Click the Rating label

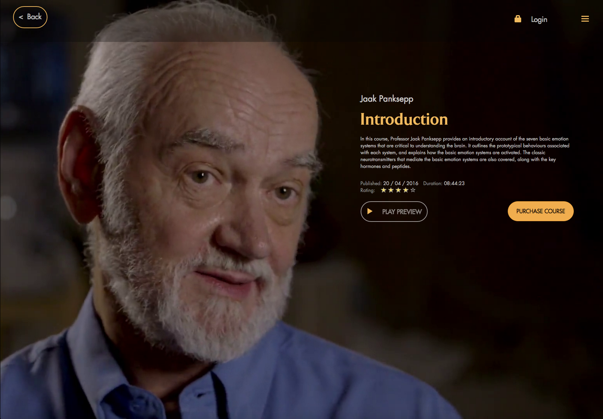pos(368,190)
